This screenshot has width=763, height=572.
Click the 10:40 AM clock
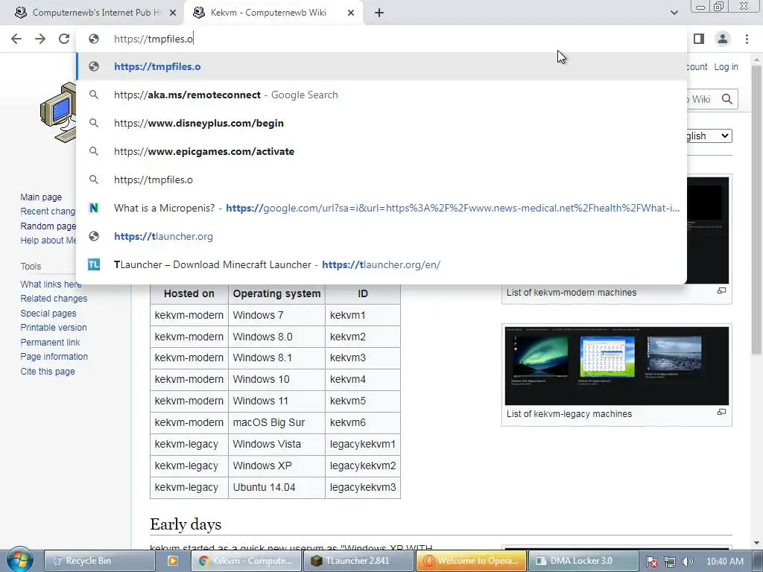click(724, 562)
